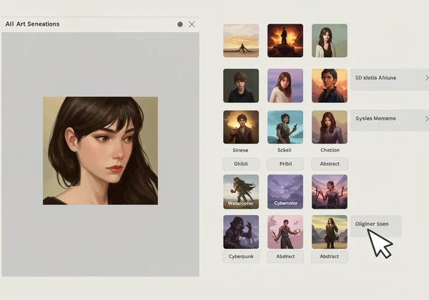Select the sunset landscape thumbnail
Image resolution: width=429 pixels, height=300 pixels.
tap(241, 41)
